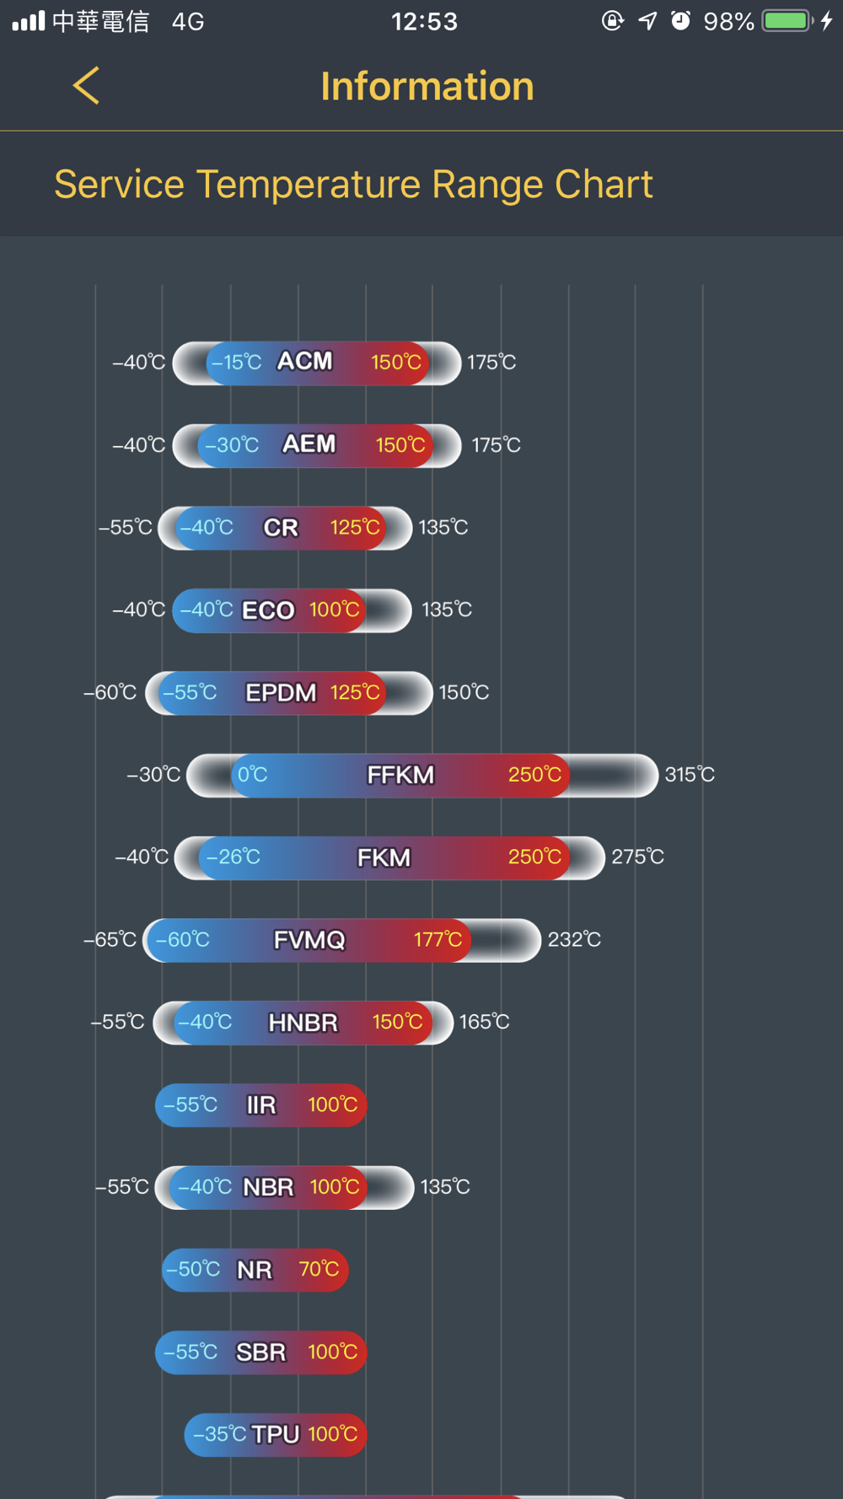This screenshot has height=1499, width=843.
Task: Select the NR temperature bar
Action: click(255, 1270)
